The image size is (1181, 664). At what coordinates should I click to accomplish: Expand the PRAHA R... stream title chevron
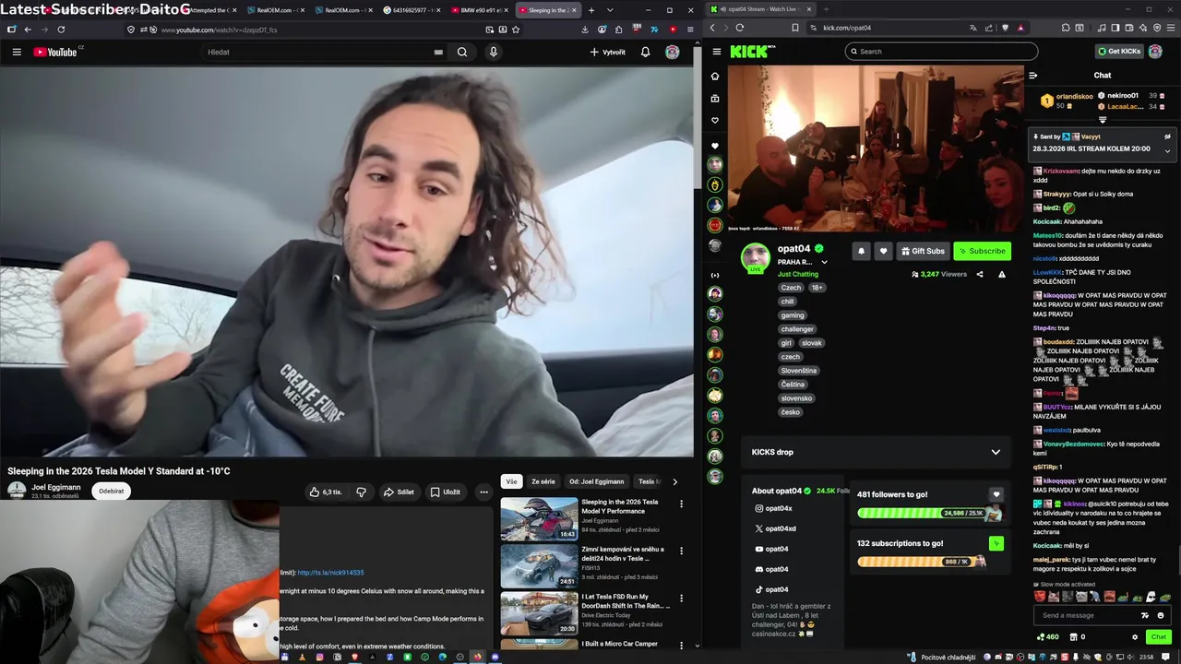pyautogui.click(x=824, y=262)
